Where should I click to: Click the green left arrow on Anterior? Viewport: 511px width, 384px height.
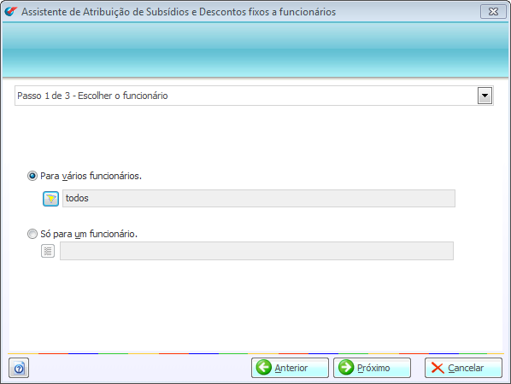(264, 368)
